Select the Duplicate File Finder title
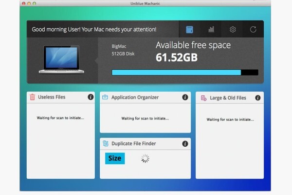292x195 pixels. click(133, 143)
